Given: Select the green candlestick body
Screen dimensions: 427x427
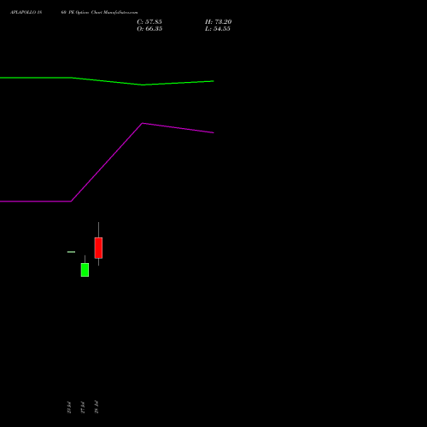Looking at the screenshot, I should click(85, 270).
